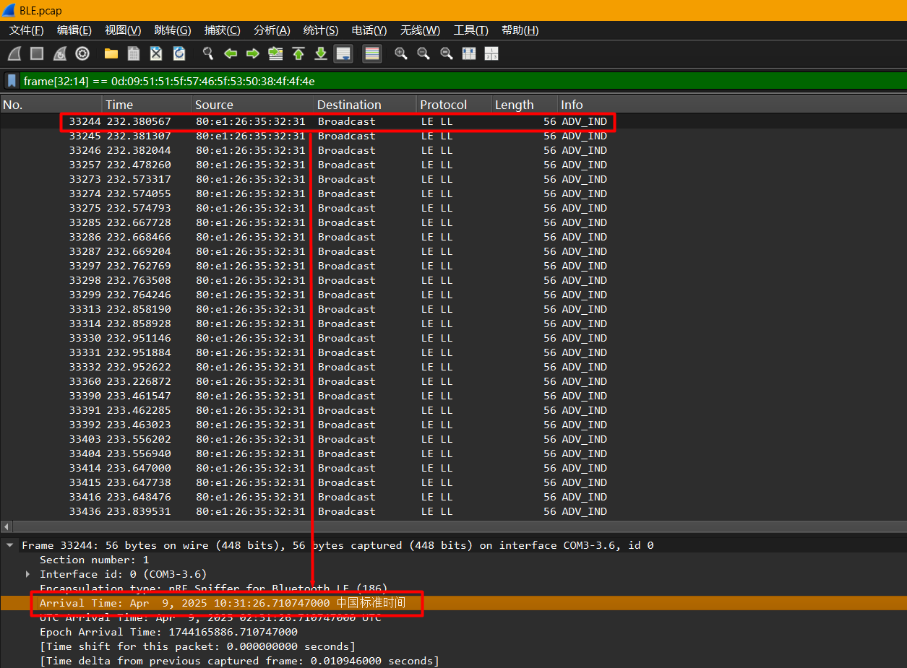This screenshot has width=907, height=668.
Task: Go to the first packet arrow icon
Action: coord(298,53)
